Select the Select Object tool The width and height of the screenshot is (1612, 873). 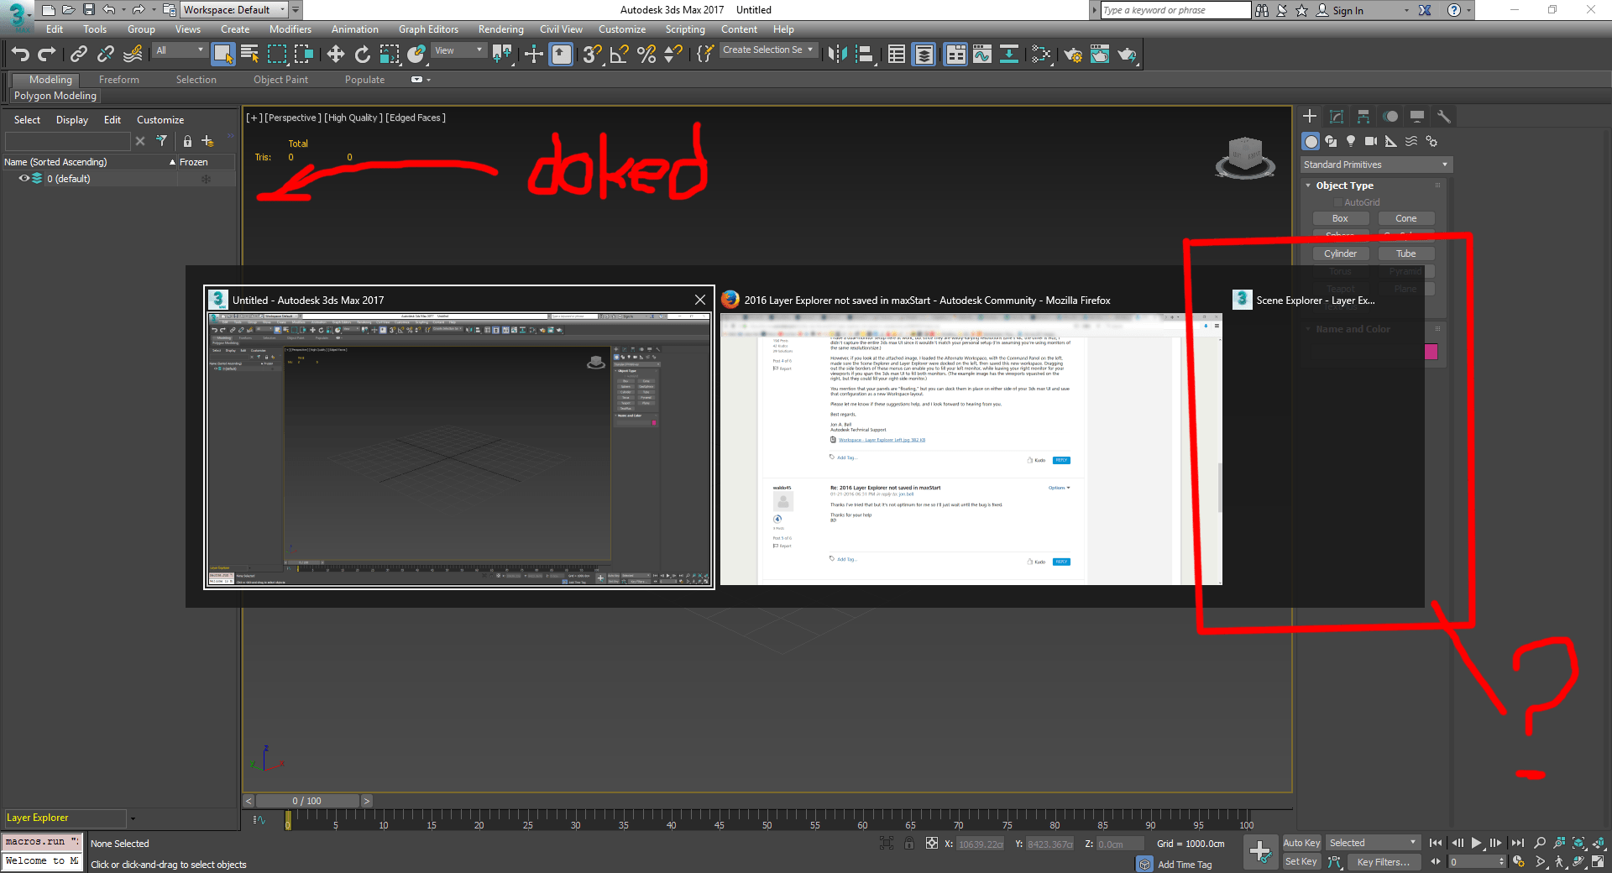[x=222, y=55]
